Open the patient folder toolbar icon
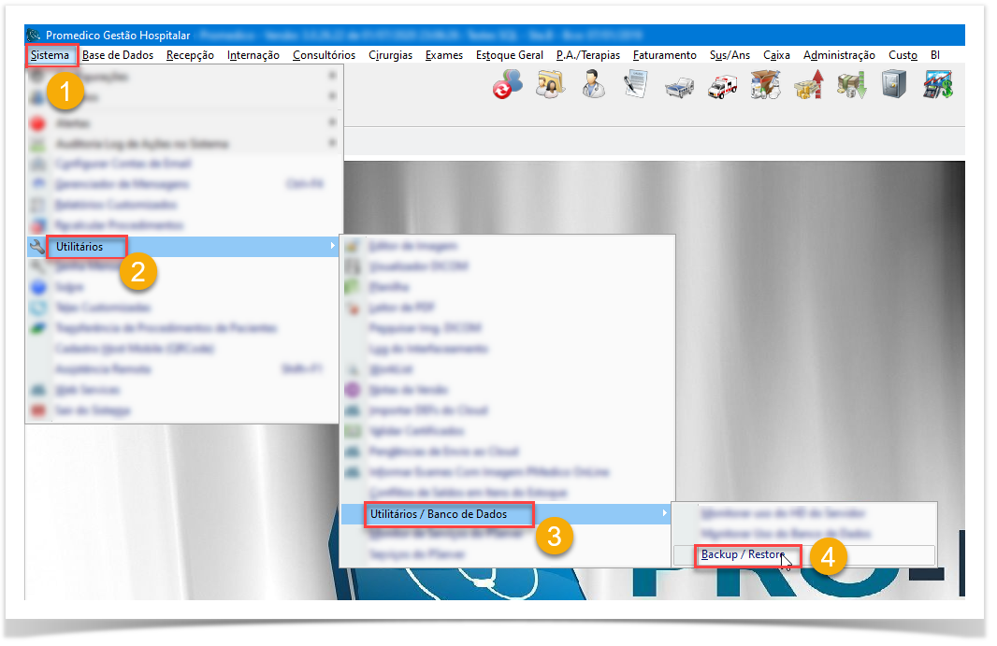Screen dimensions: 997x646 (550, 86)
